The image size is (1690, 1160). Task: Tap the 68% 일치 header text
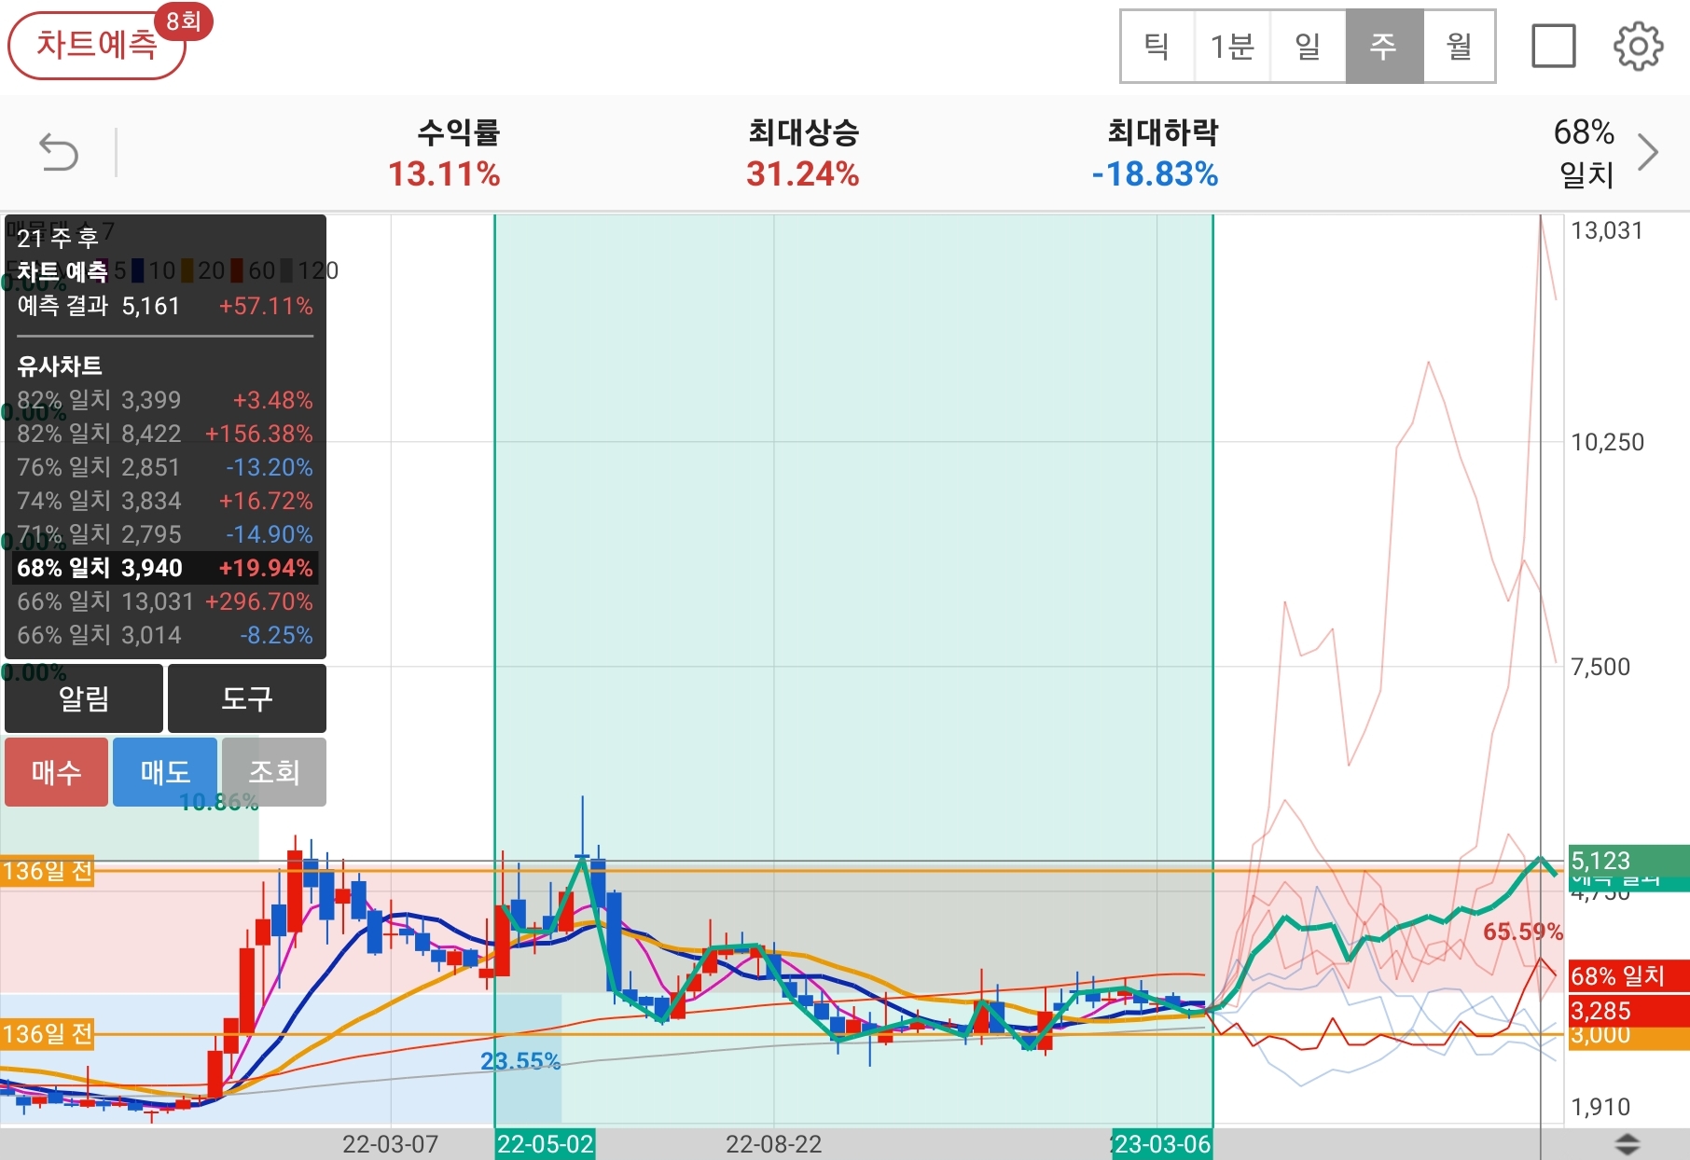(x=1585, y=152)
